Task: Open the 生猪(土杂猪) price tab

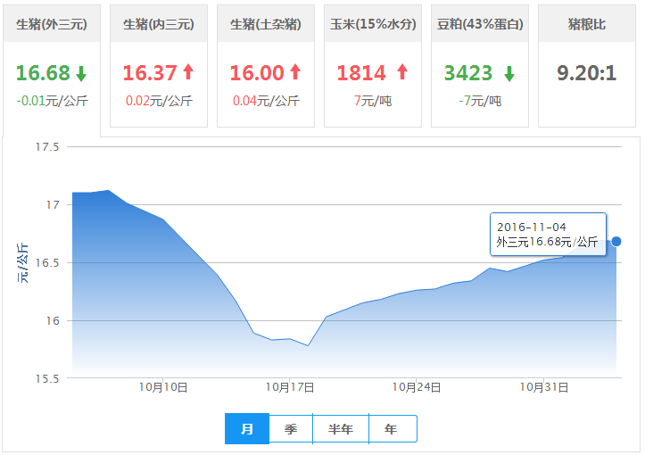Action: [x=266, y=24]
